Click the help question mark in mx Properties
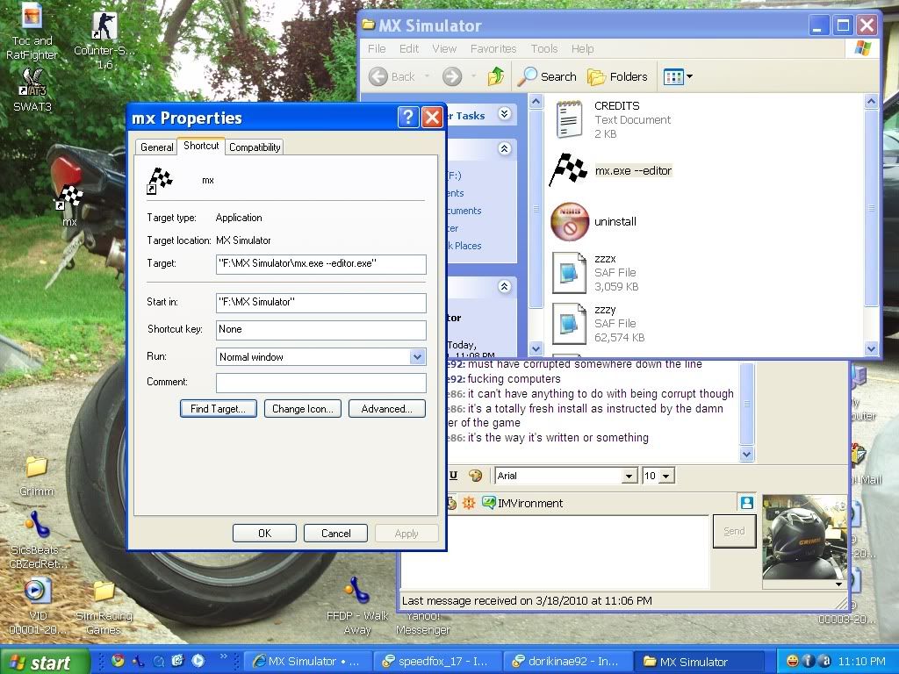This screenshot has height=674, width=899. pos(407,118)
